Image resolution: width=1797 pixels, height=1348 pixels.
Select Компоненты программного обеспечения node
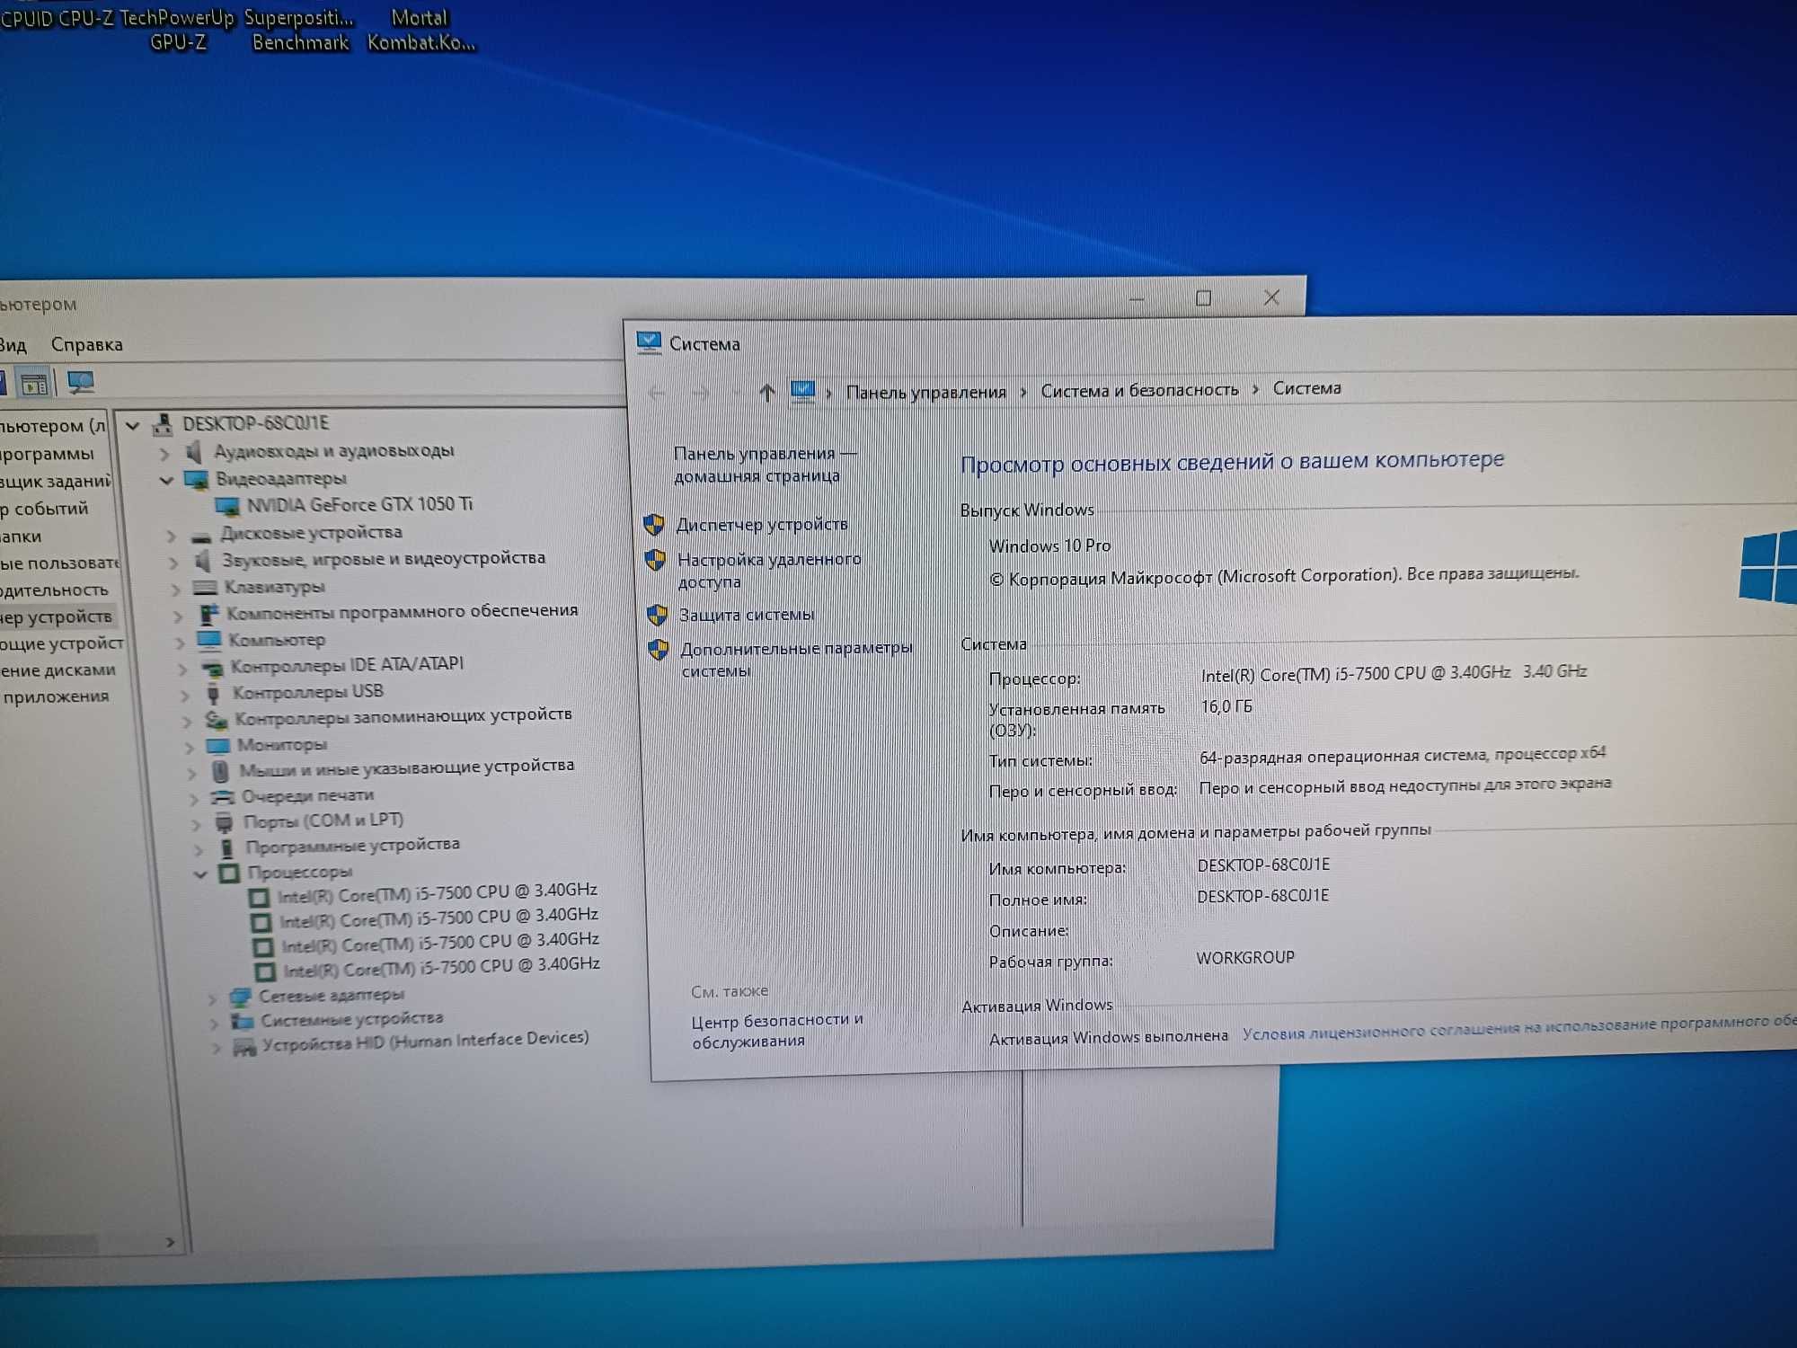(402, 612)
